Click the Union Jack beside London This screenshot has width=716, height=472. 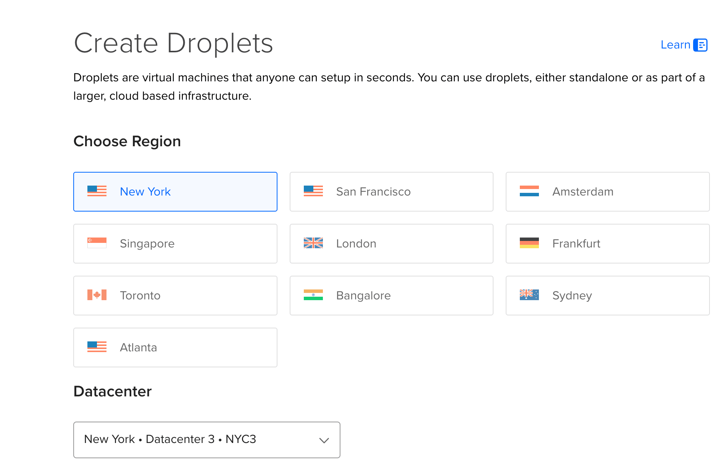313,243
